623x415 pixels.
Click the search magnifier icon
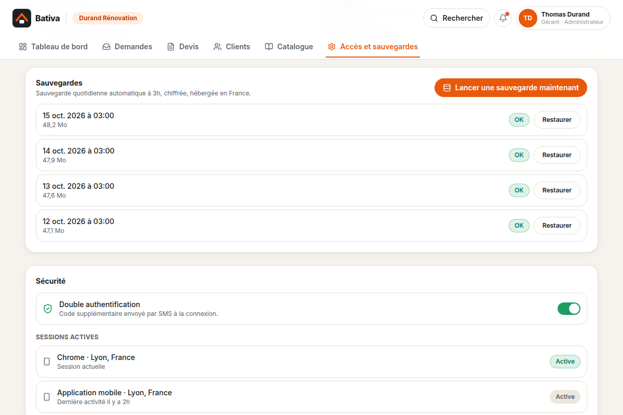[x=434, y=18]
